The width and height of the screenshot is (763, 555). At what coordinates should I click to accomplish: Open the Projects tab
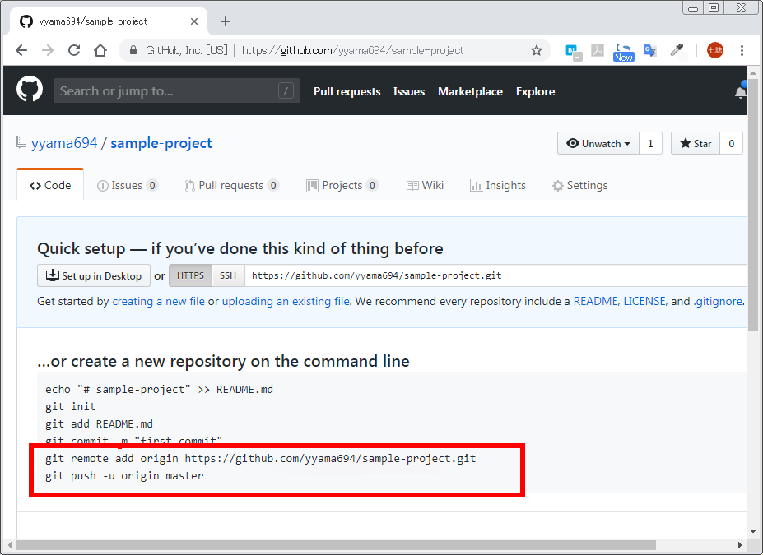pos(342,185)
